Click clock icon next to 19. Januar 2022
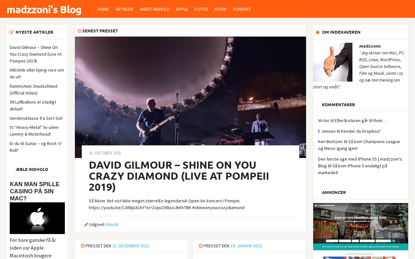Viewport: 415px width, 259px height. pyautogui.click(x=201, y=246)
